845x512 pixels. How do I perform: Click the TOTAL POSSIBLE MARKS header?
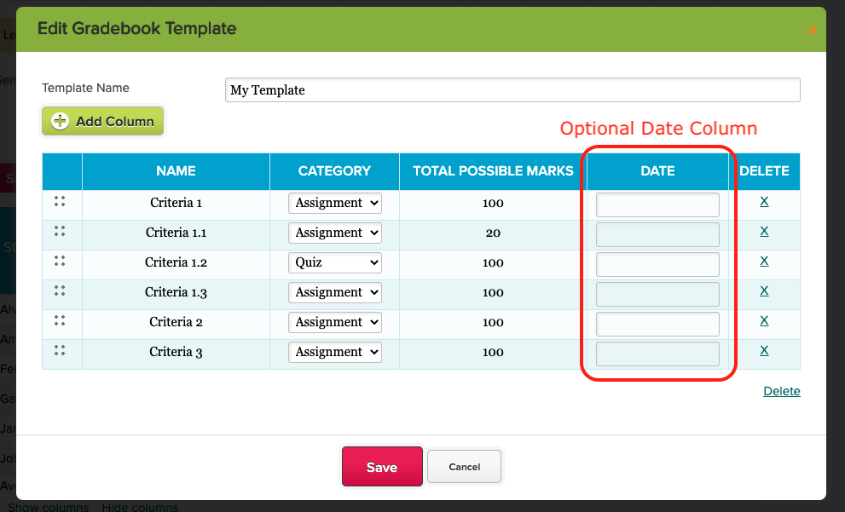pyautogui.click(x=493, y=171)
